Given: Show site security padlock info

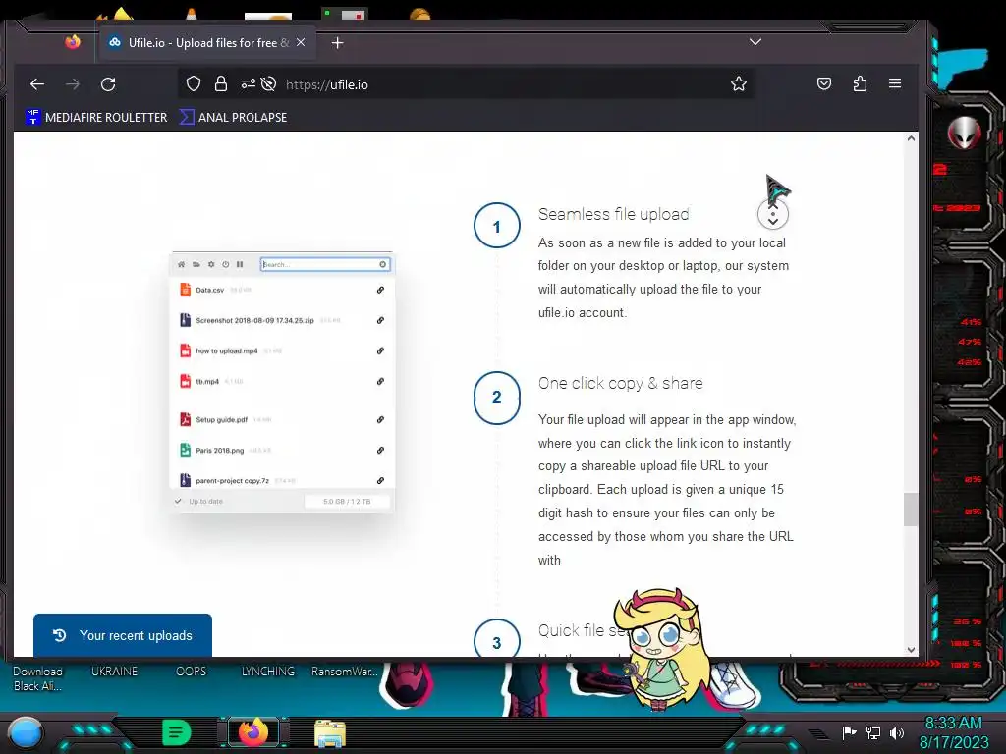Looking at the screenshot, I should (221, 84).
